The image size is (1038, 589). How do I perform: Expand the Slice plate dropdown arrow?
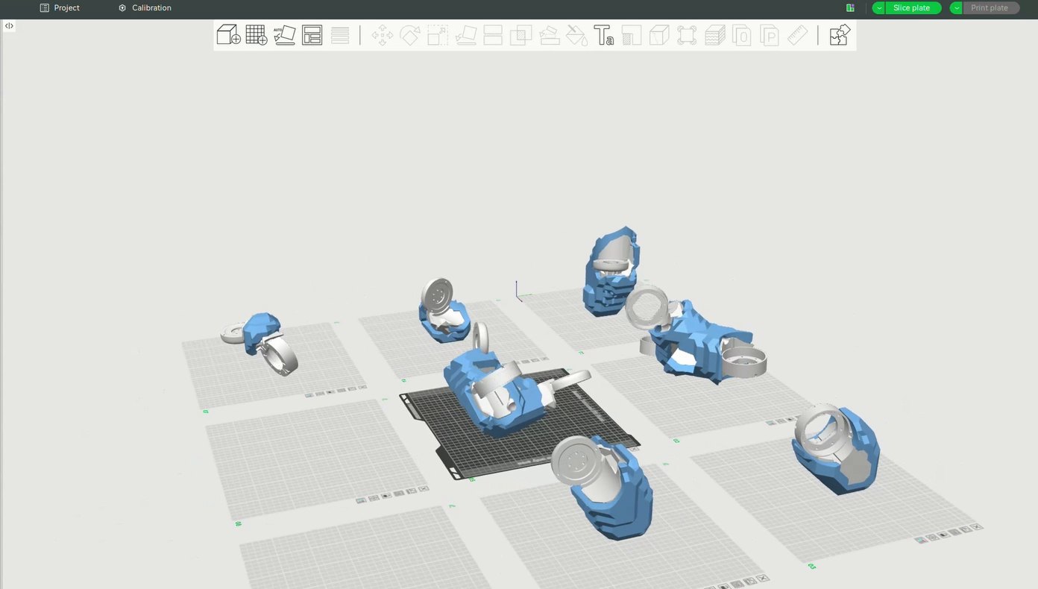[x=879, y=8]
